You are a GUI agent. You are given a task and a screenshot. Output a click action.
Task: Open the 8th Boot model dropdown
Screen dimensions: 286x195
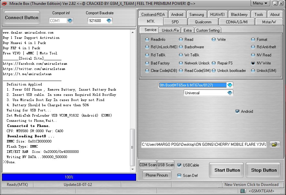coord(230,85)
